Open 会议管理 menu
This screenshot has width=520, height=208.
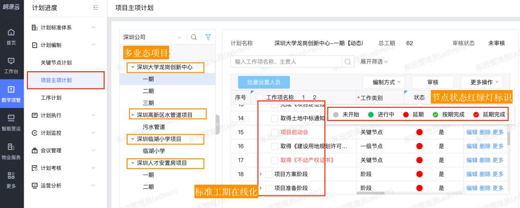(x=51, y=151)
